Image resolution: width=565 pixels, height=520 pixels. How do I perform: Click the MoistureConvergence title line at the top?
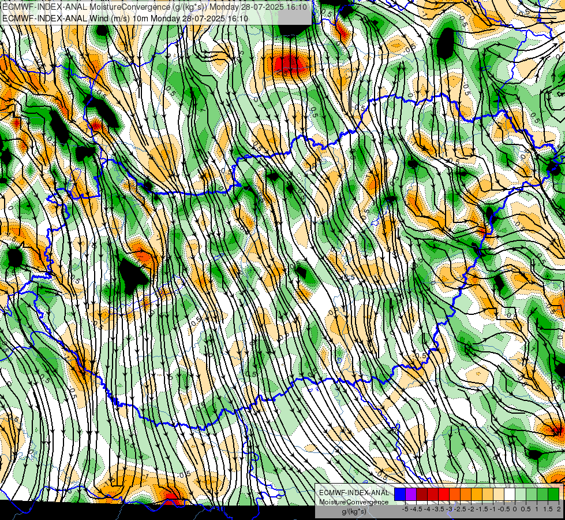coord(154,7)
